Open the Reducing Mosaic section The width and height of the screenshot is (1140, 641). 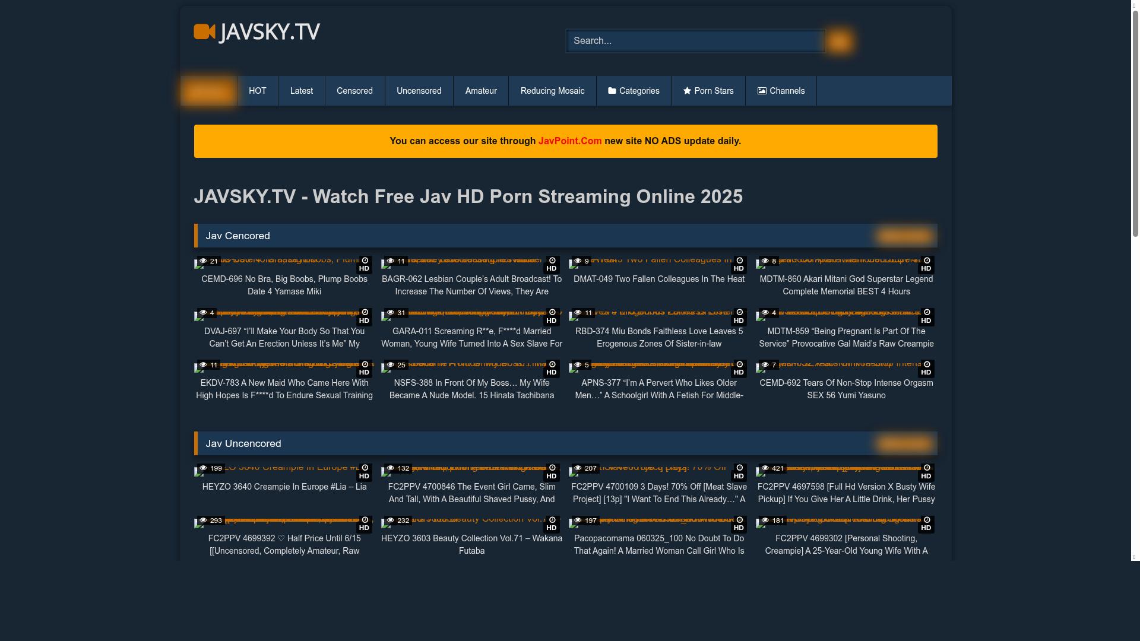(552, 91)
